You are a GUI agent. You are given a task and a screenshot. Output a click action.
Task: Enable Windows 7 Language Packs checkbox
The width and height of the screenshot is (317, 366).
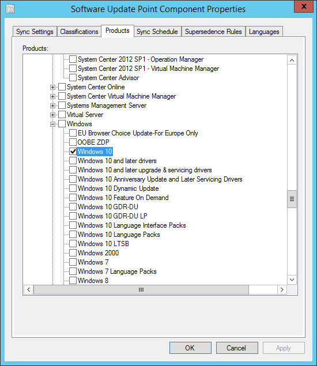click(73, 271)
